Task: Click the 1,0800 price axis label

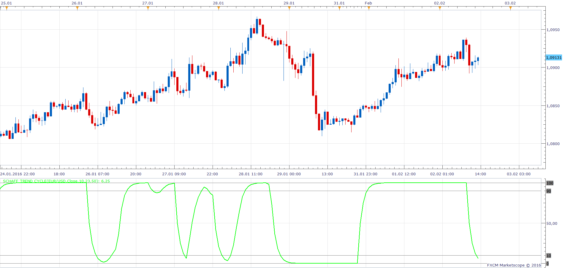Action: pos(553,144)
